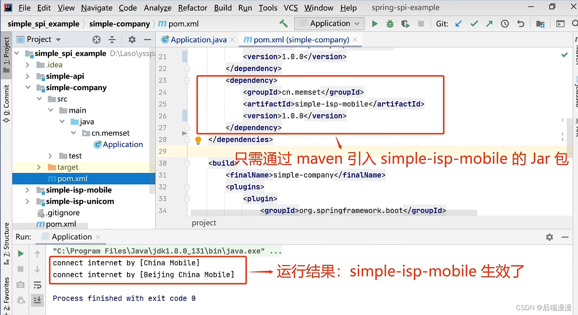578x315 pixels.
Task: Click up arrow in Run console toolbar
Action: [37, 254]
